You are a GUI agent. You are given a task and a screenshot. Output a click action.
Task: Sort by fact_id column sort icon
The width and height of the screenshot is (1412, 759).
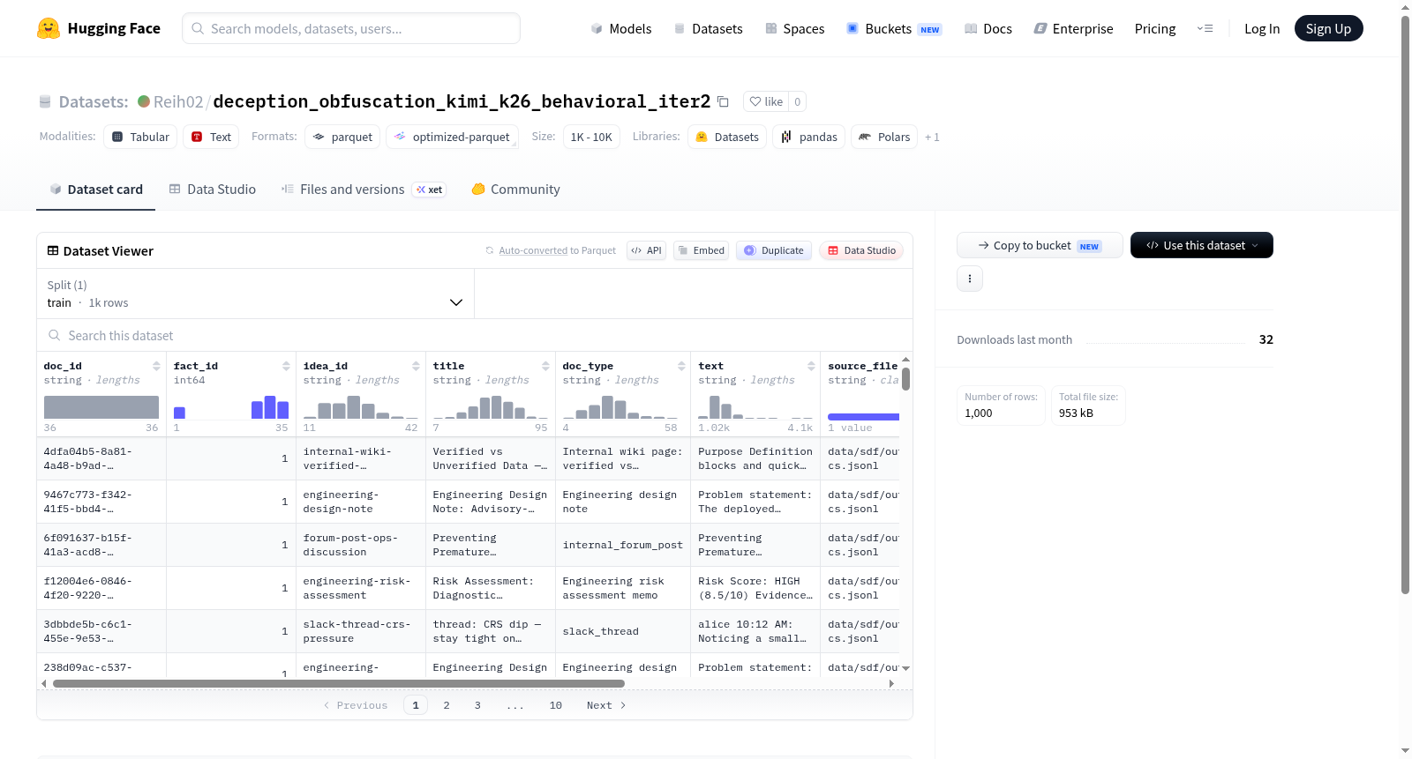(286, 366)
